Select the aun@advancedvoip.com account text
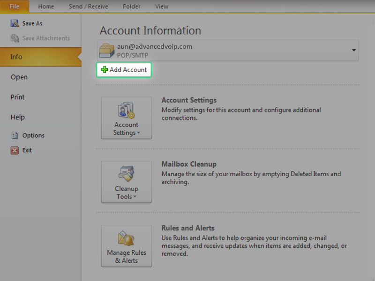The height and width of the screenshot is (281, 375). coord(155,46)
